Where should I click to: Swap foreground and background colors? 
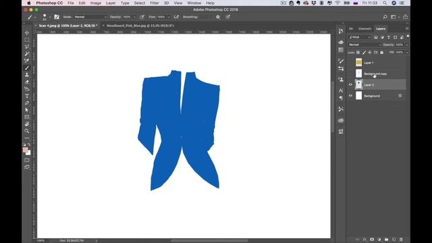pyautogui.click(x=29, y=144)
